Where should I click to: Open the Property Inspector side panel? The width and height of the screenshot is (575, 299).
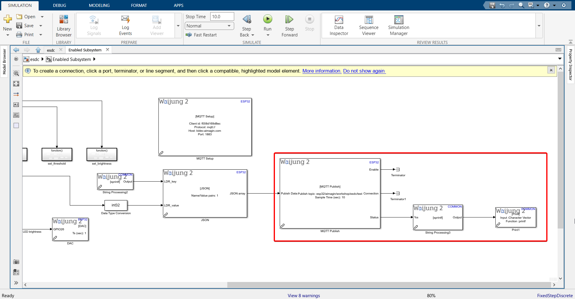point(571,65)
